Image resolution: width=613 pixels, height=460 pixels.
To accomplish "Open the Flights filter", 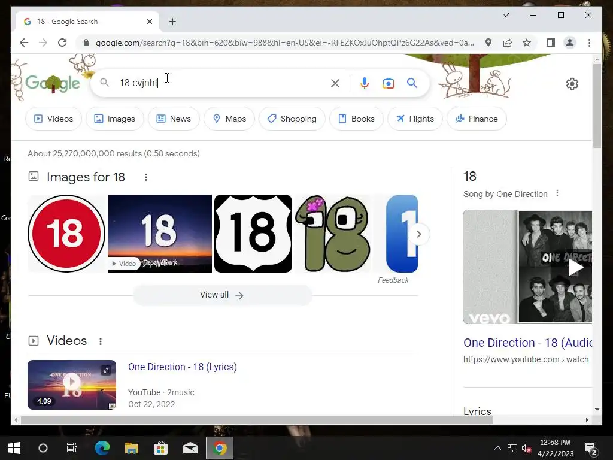I will pyautogui.click(x=415, y=119).
